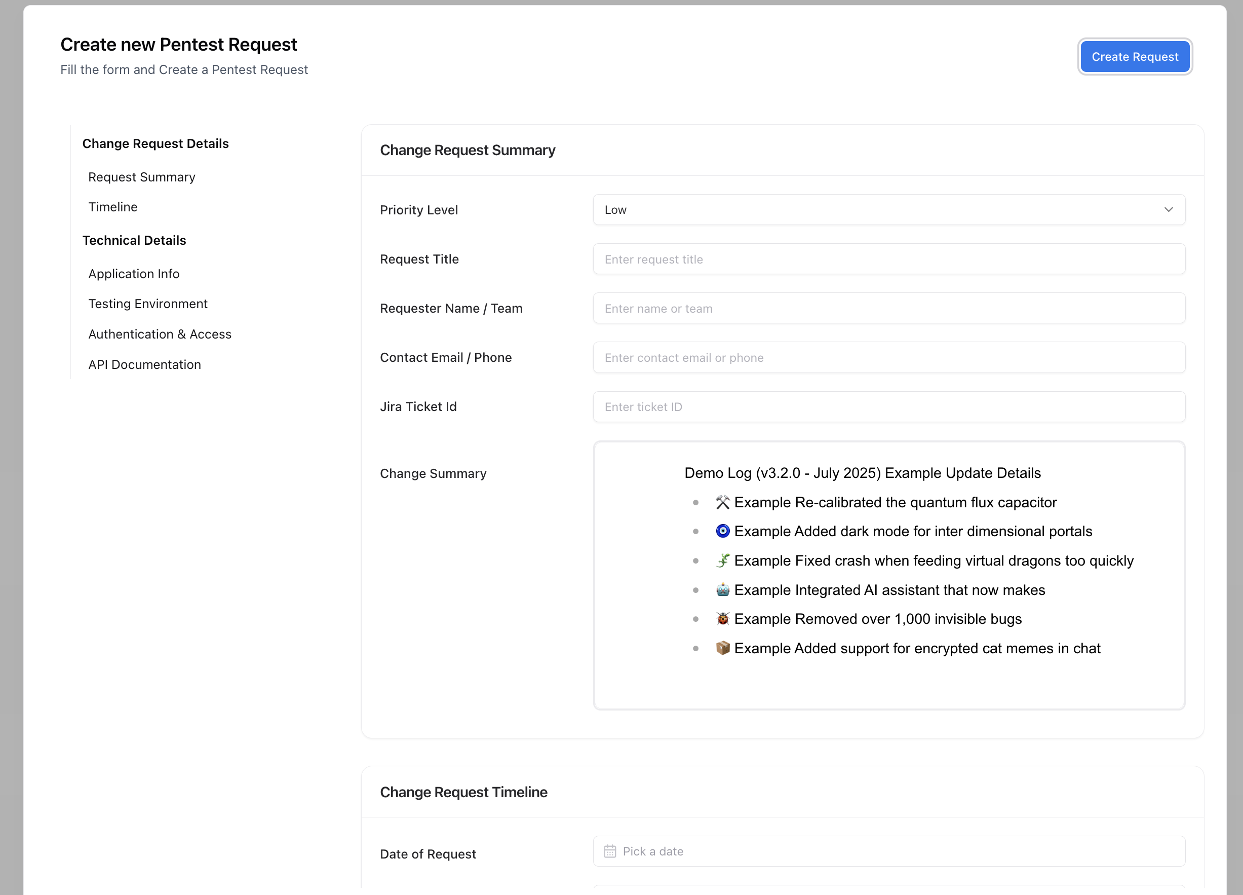1243x895 pixels.
Task: Select Request Summary in the sidebar
Action: coord(141,176)
